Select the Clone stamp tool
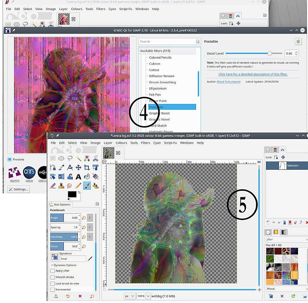The image size is (308, 303). (61, 186)
